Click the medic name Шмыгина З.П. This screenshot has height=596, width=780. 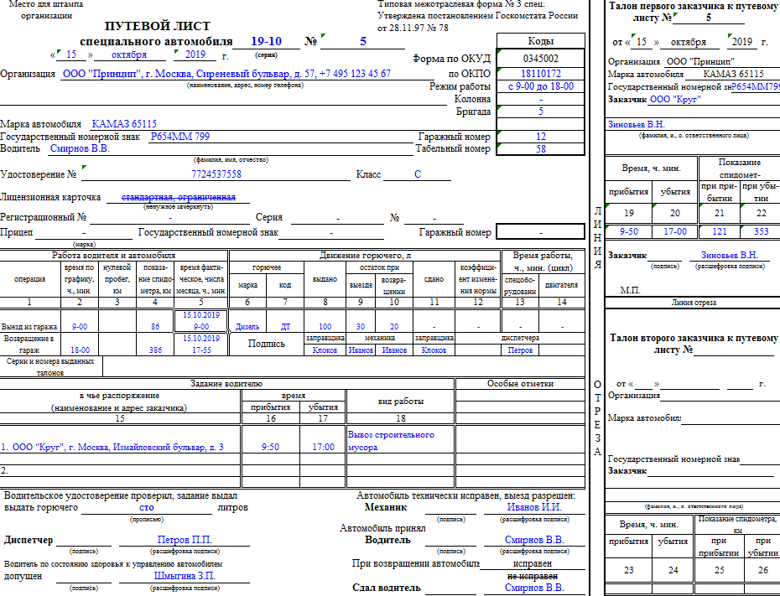tap(185, 576)
